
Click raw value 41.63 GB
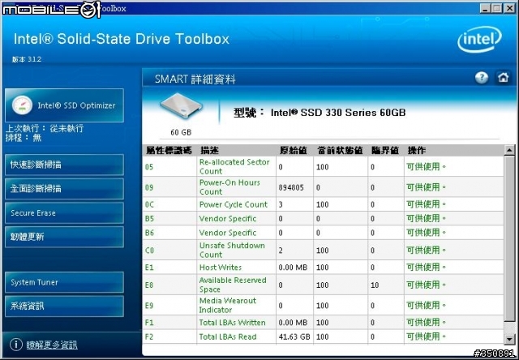click(294, 336)
